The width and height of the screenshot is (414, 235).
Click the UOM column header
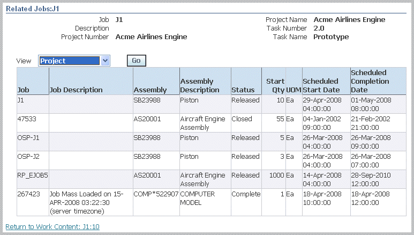(x=294, y=81)
